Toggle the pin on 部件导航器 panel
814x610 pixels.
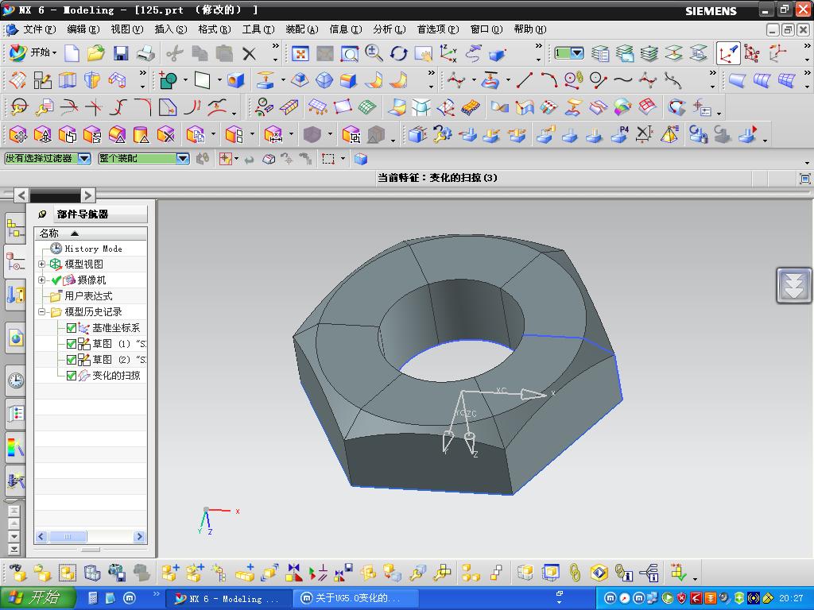point(43,214)
